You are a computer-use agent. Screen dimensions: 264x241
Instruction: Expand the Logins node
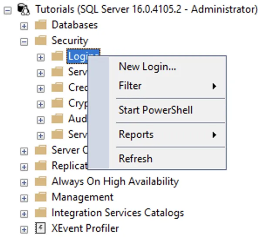[41, 57]
